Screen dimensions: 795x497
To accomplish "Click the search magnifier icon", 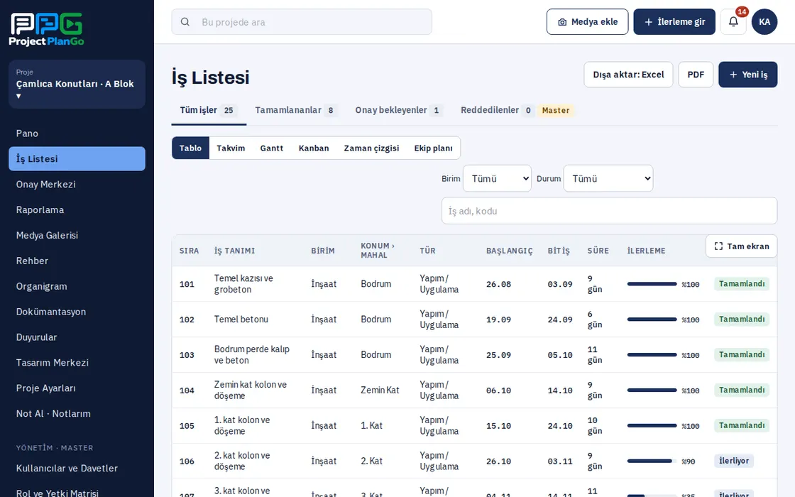I will (185, 22).
